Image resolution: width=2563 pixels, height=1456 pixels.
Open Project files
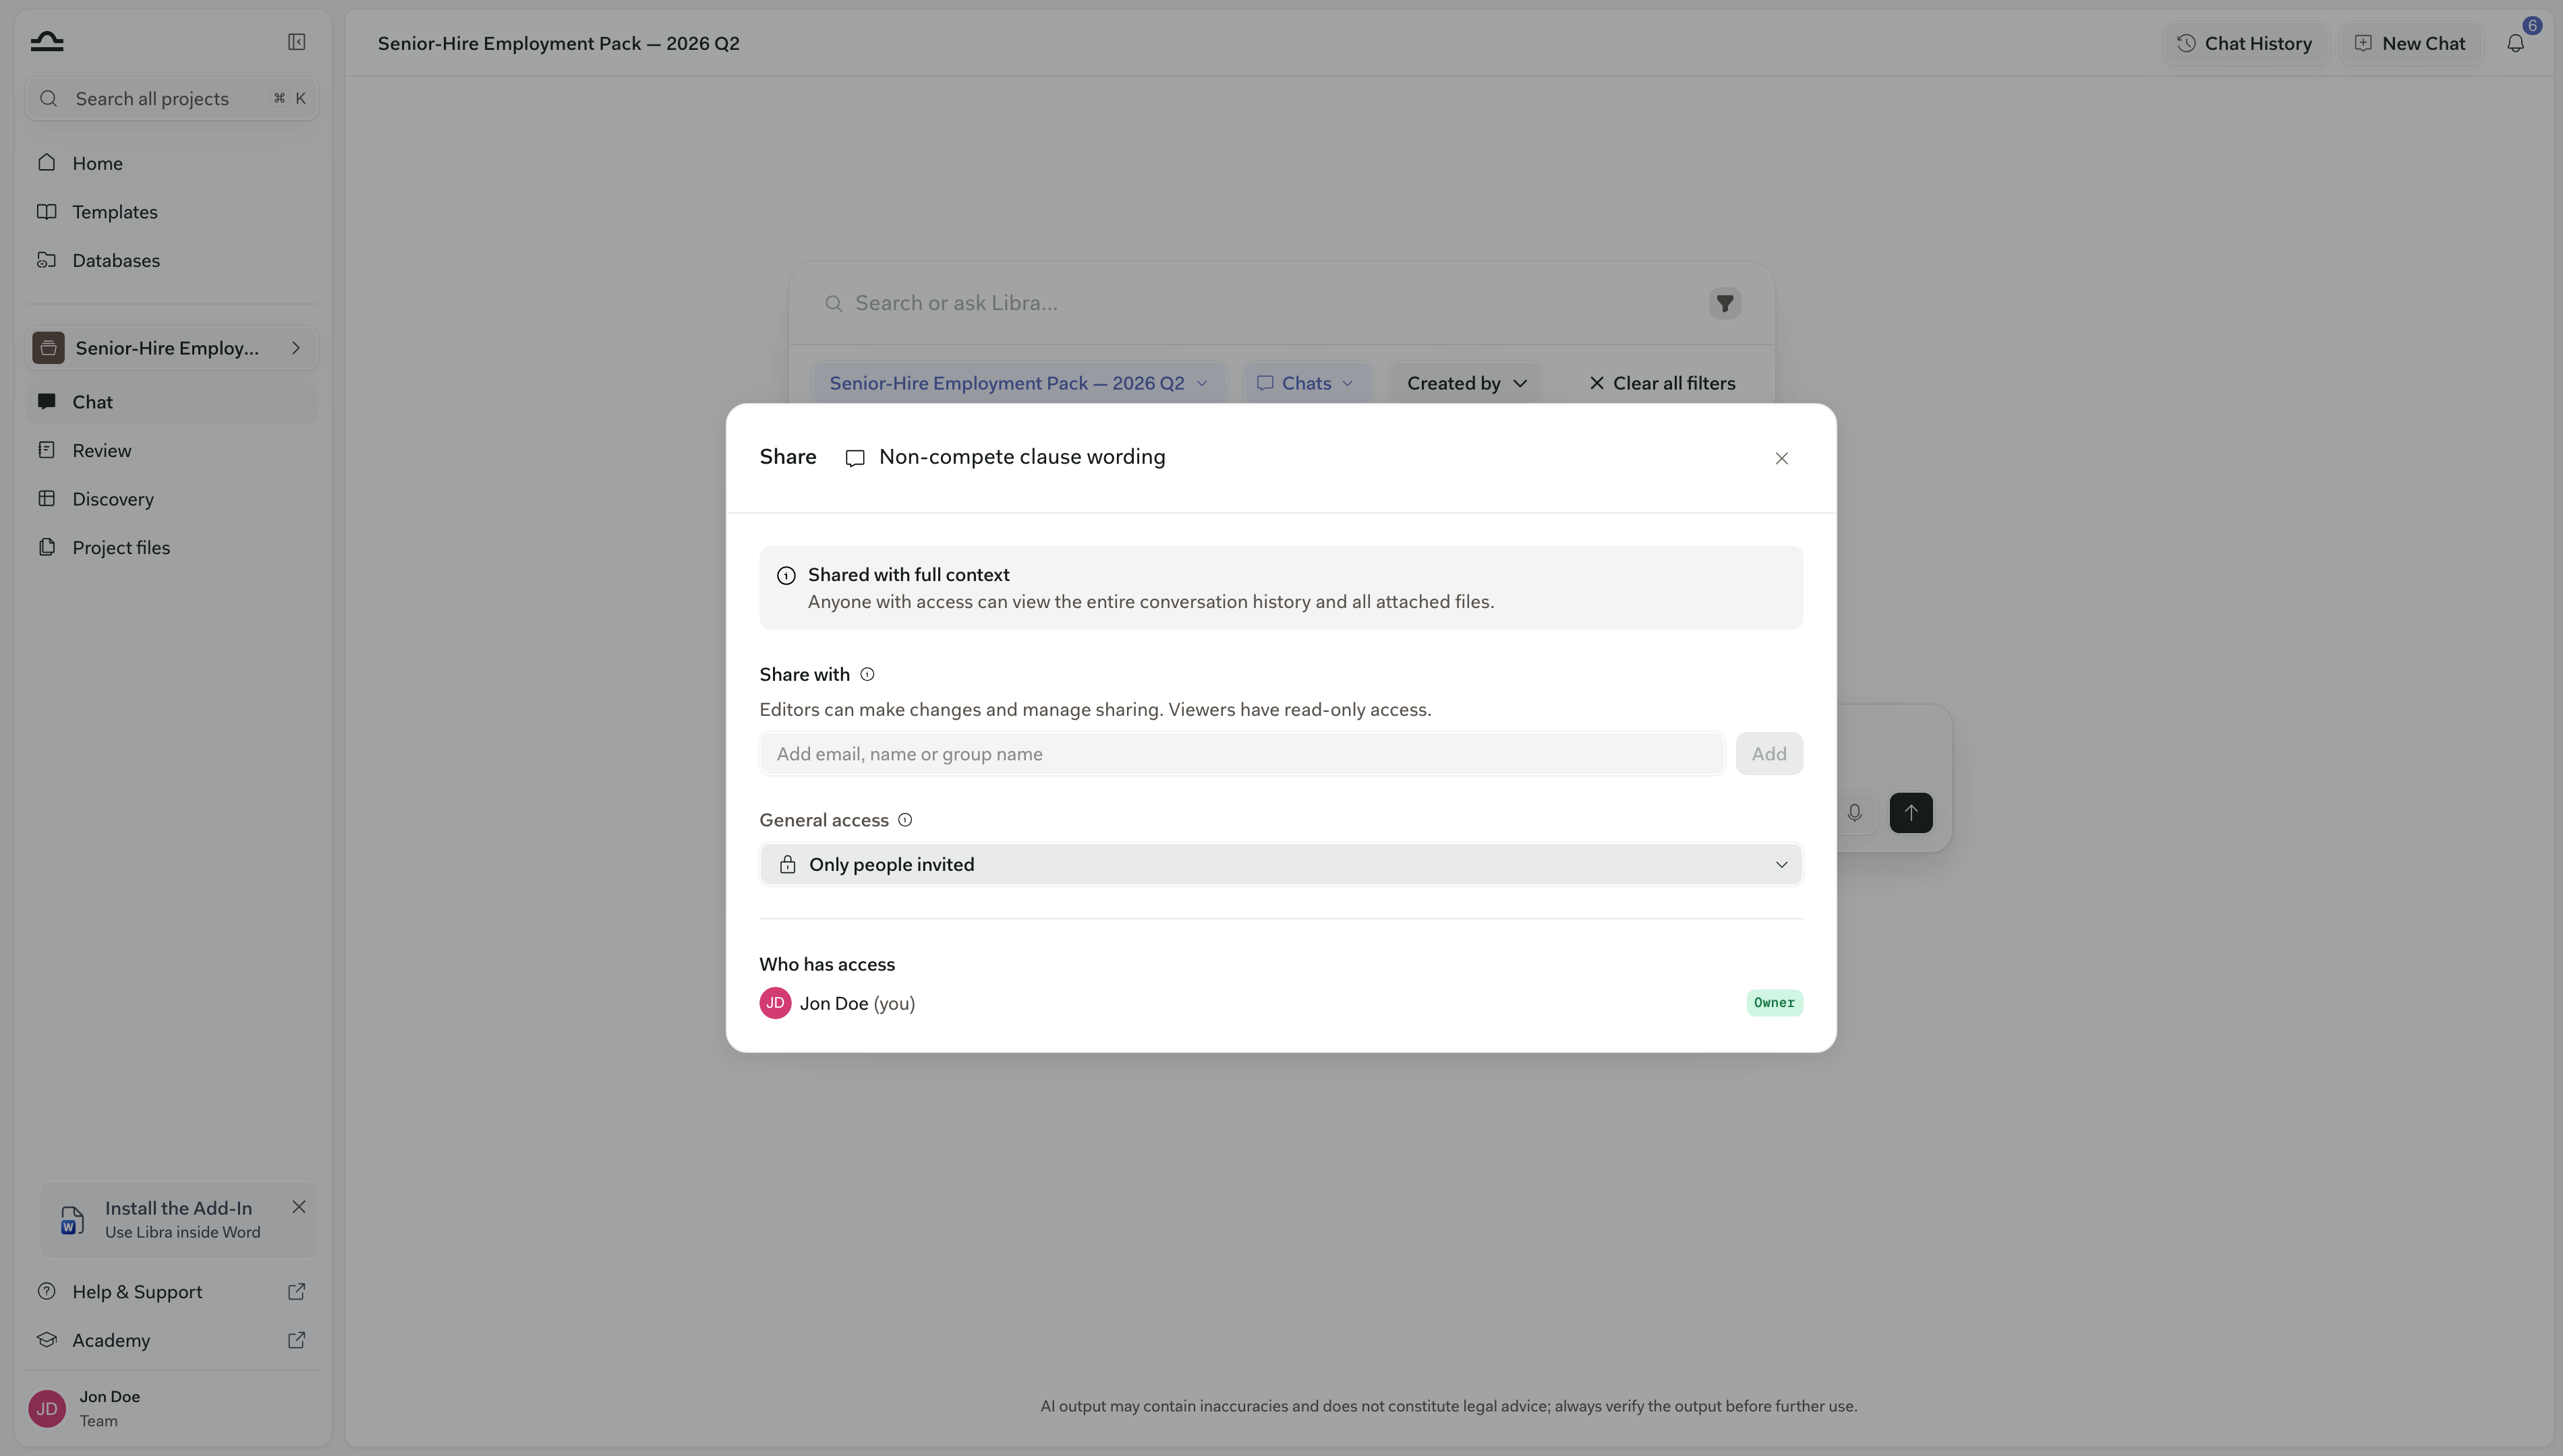[x=172, y=547]
